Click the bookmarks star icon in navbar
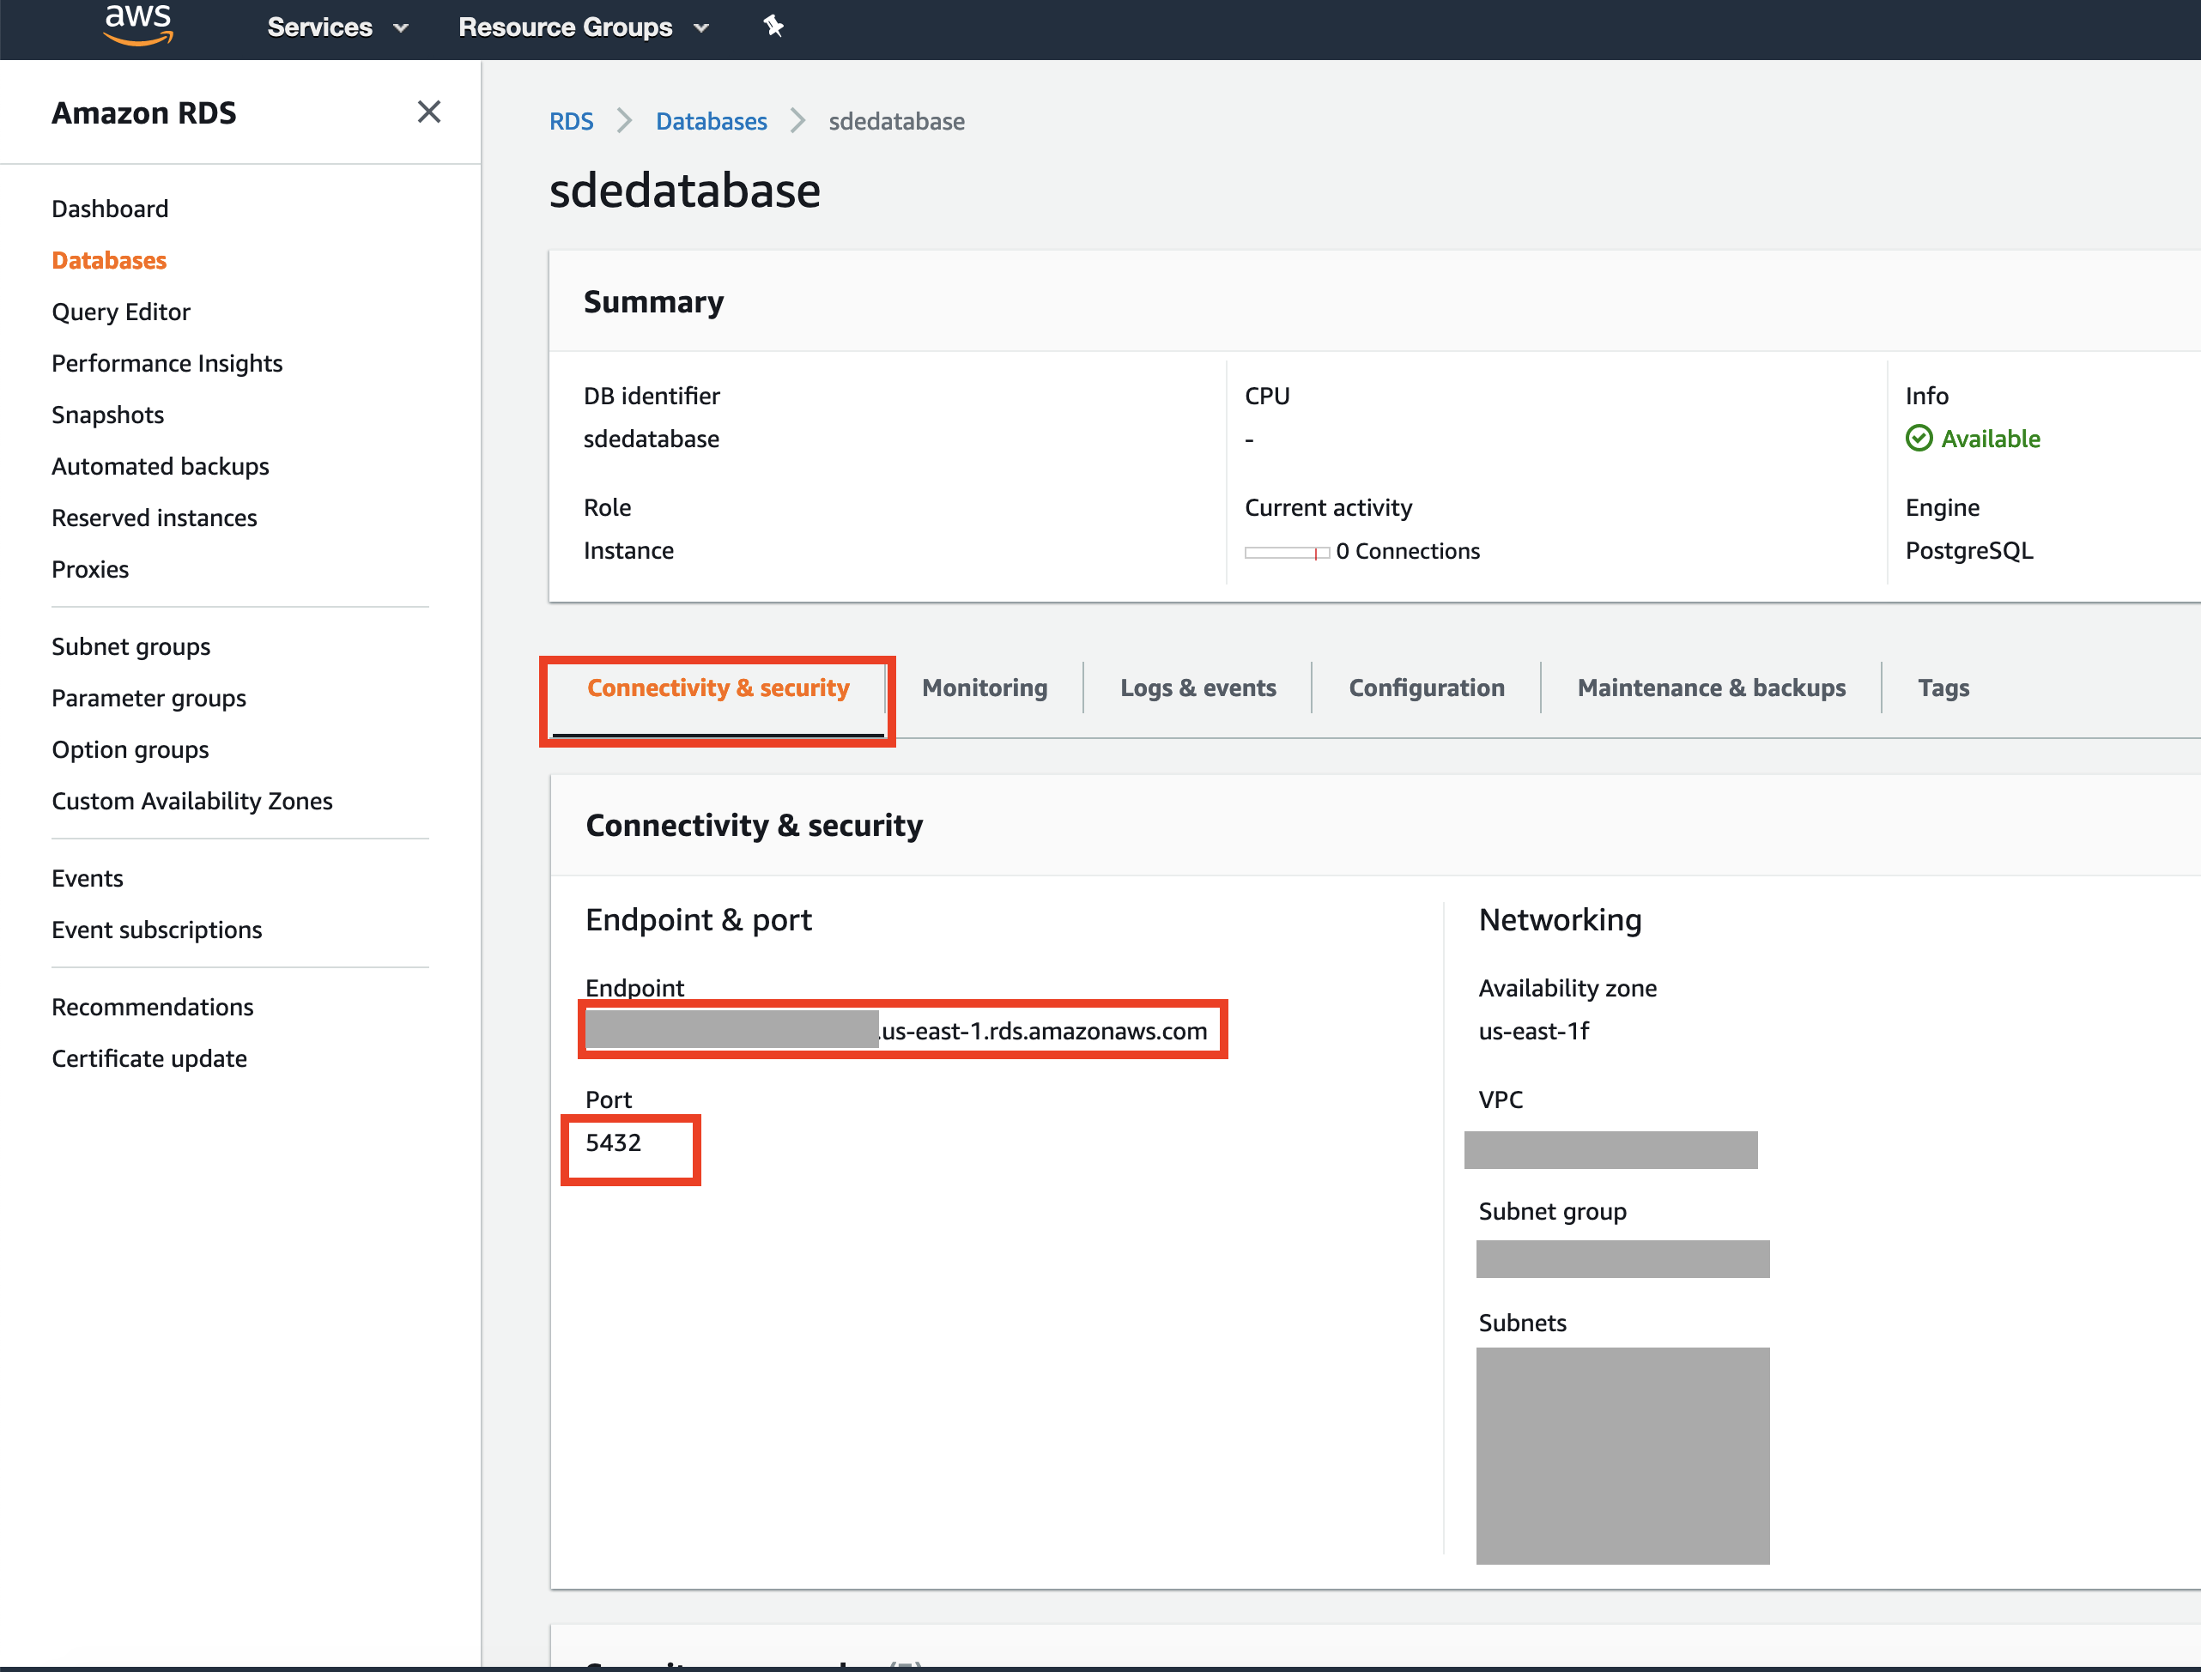 (774, 25)
